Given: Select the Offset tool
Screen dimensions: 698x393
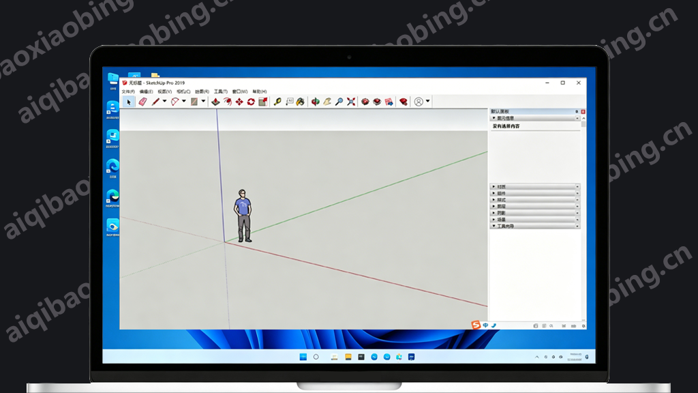Looking at the screenshot, I should (x=228, y=102).
